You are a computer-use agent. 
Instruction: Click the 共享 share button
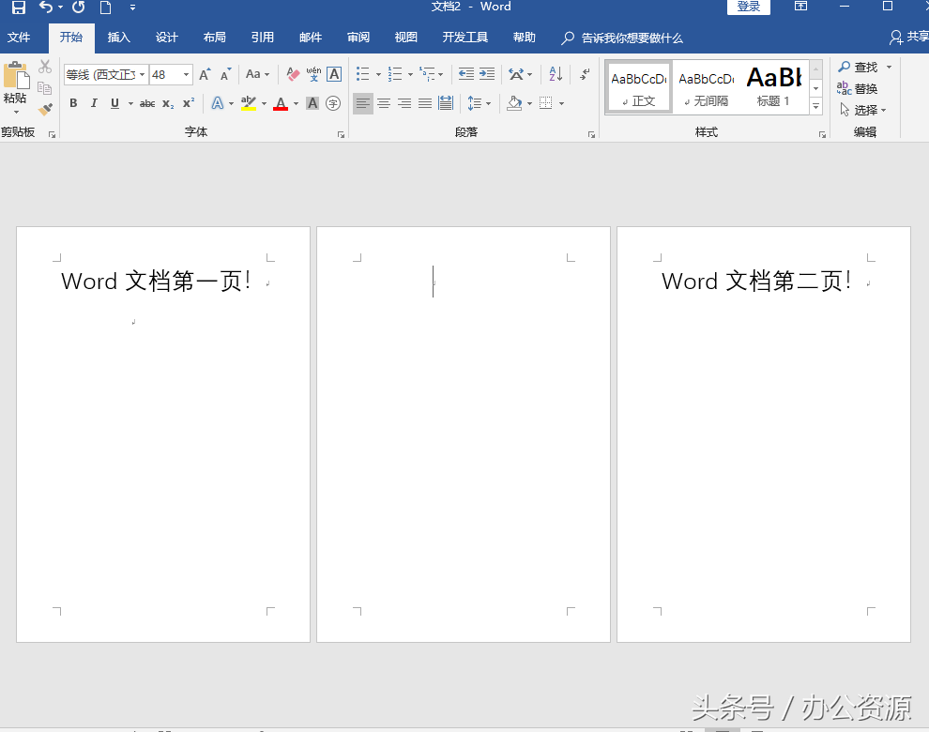point(909,38)
